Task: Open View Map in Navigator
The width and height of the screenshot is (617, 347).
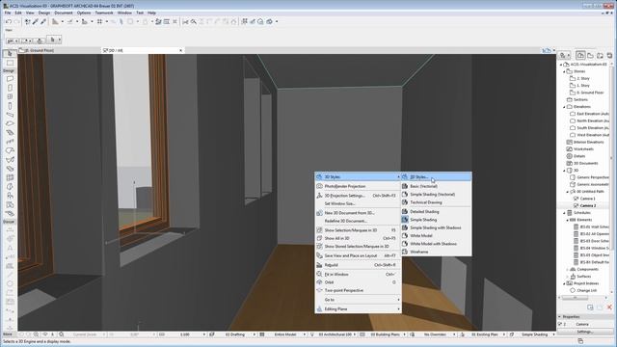Action: [x=590, y=56]
